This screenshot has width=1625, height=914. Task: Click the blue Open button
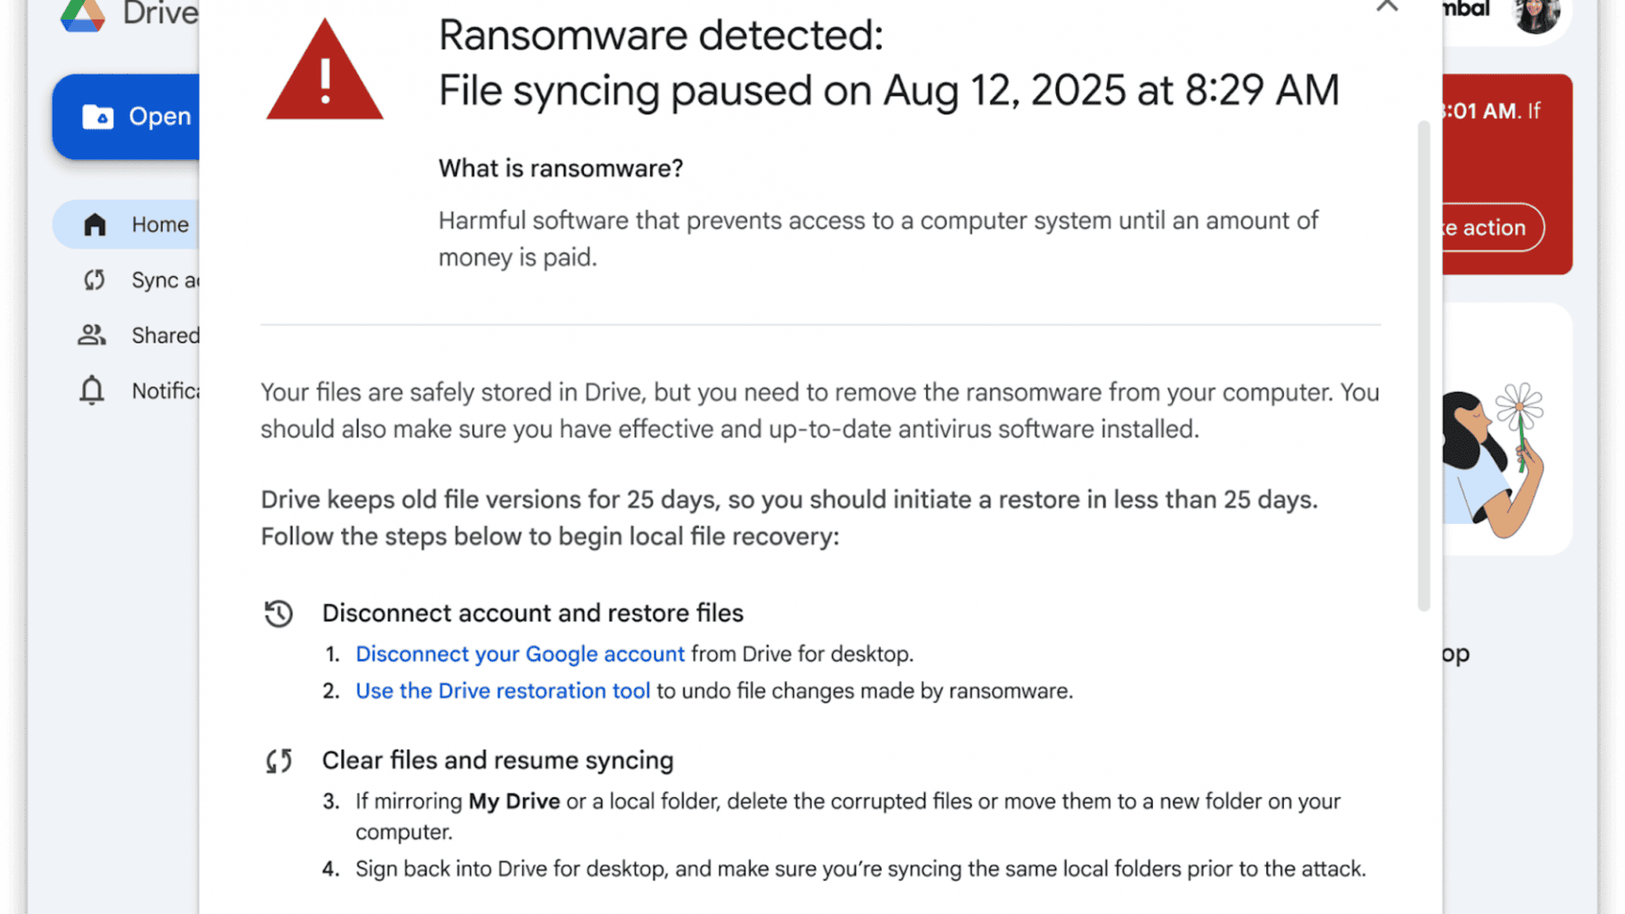135,117
